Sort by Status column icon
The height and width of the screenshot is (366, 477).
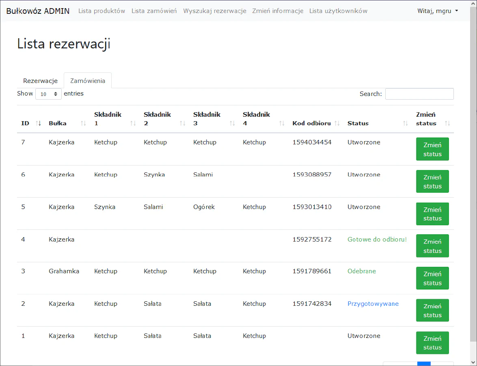405,123
